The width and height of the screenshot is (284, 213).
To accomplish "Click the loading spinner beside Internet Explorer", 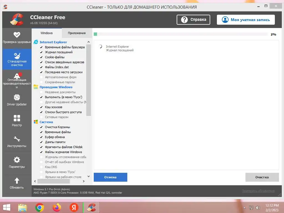I will pyautogui.click(x=100, y=47).
